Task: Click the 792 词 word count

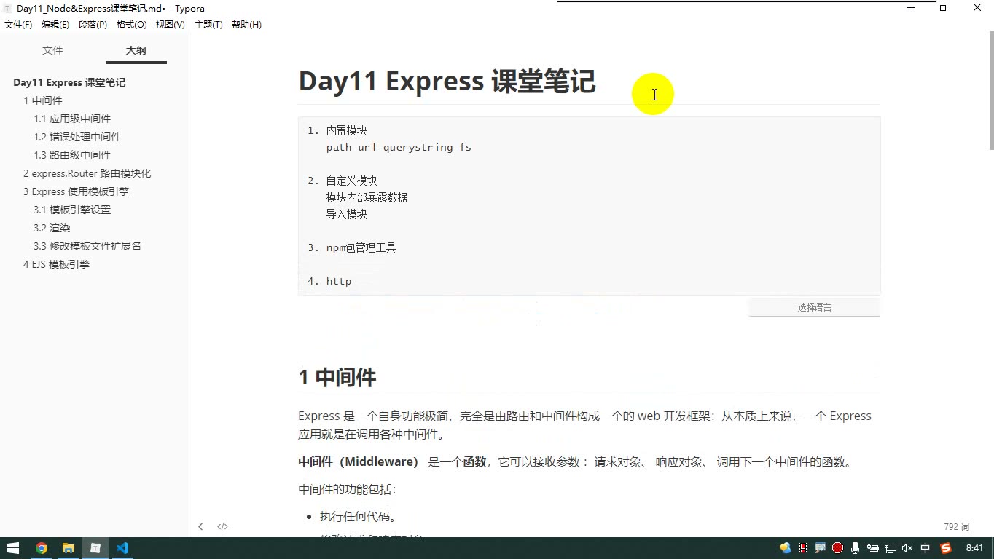Action: click(956, 526)
